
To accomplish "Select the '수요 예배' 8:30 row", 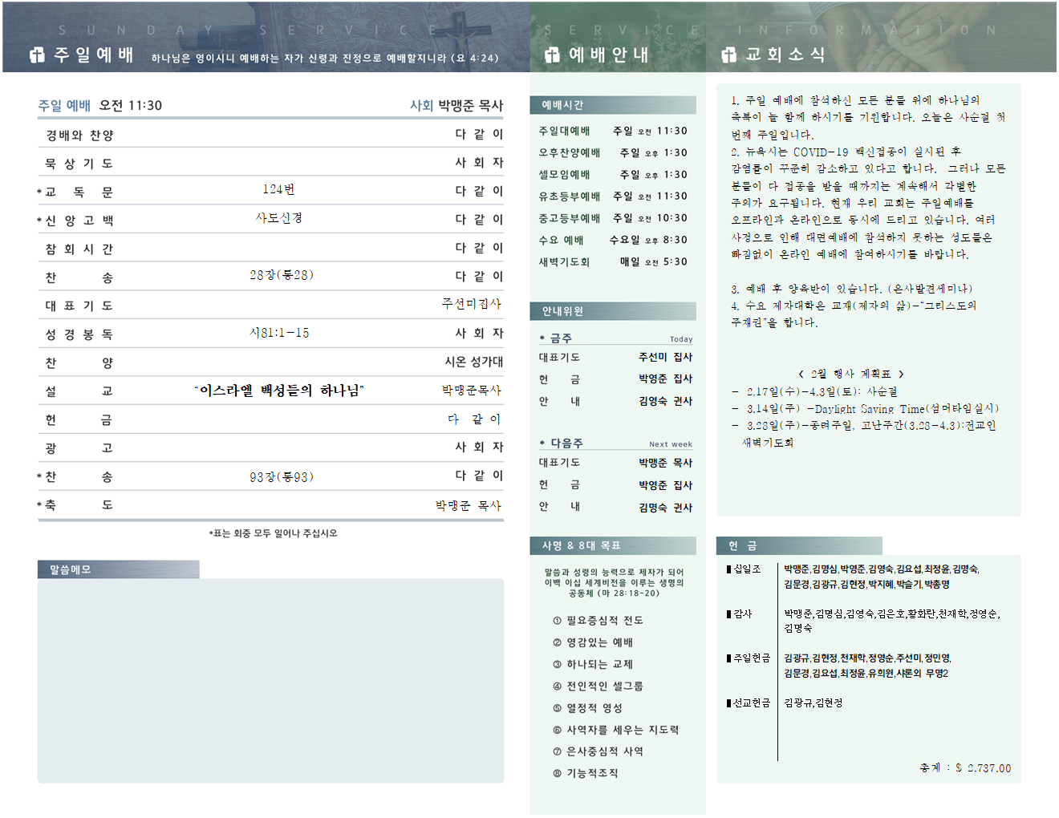I will click(x=613, y=240).
